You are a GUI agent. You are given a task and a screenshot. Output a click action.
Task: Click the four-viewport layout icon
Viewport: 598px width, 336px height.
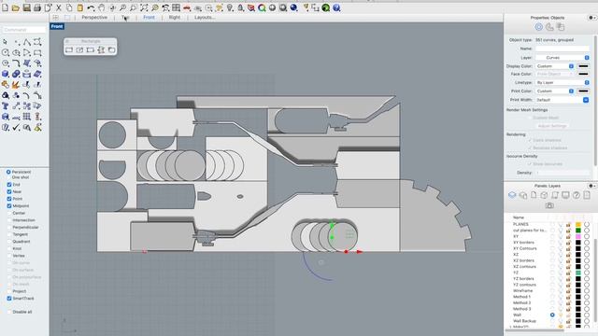56,18
